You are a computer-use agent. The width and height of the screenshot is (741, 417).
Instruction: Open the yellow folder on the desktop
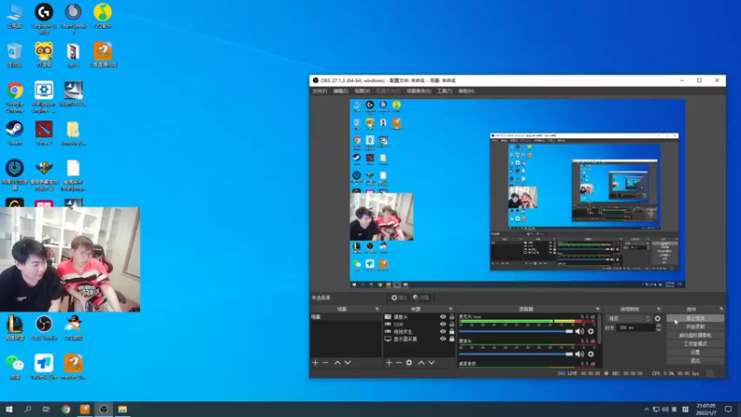tap(73, 133)
